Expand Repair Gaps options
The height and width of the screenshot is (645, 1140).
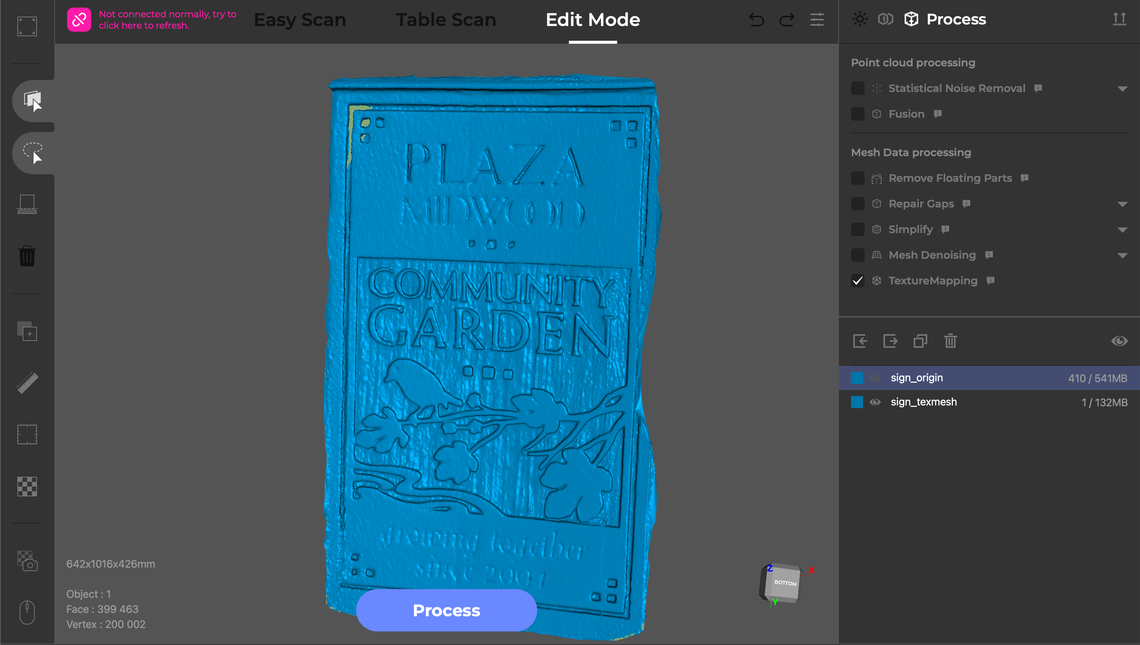tap(1122, 204)
